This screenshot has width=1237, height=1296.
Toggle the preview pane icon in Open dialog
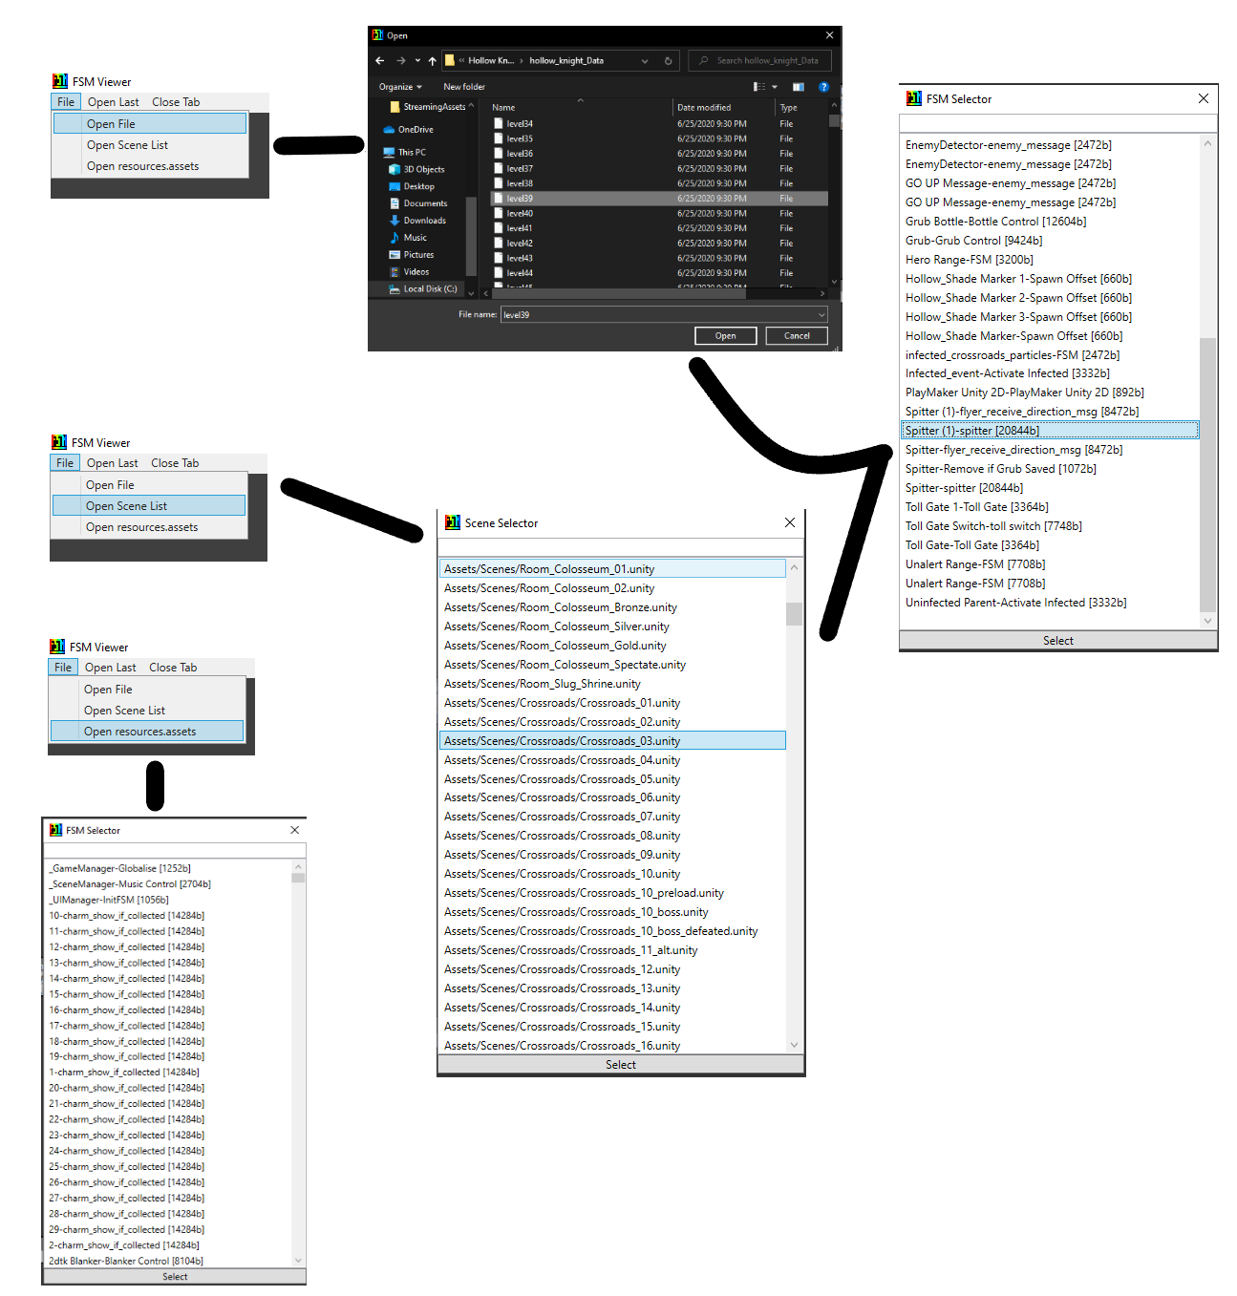pos(799,87)
